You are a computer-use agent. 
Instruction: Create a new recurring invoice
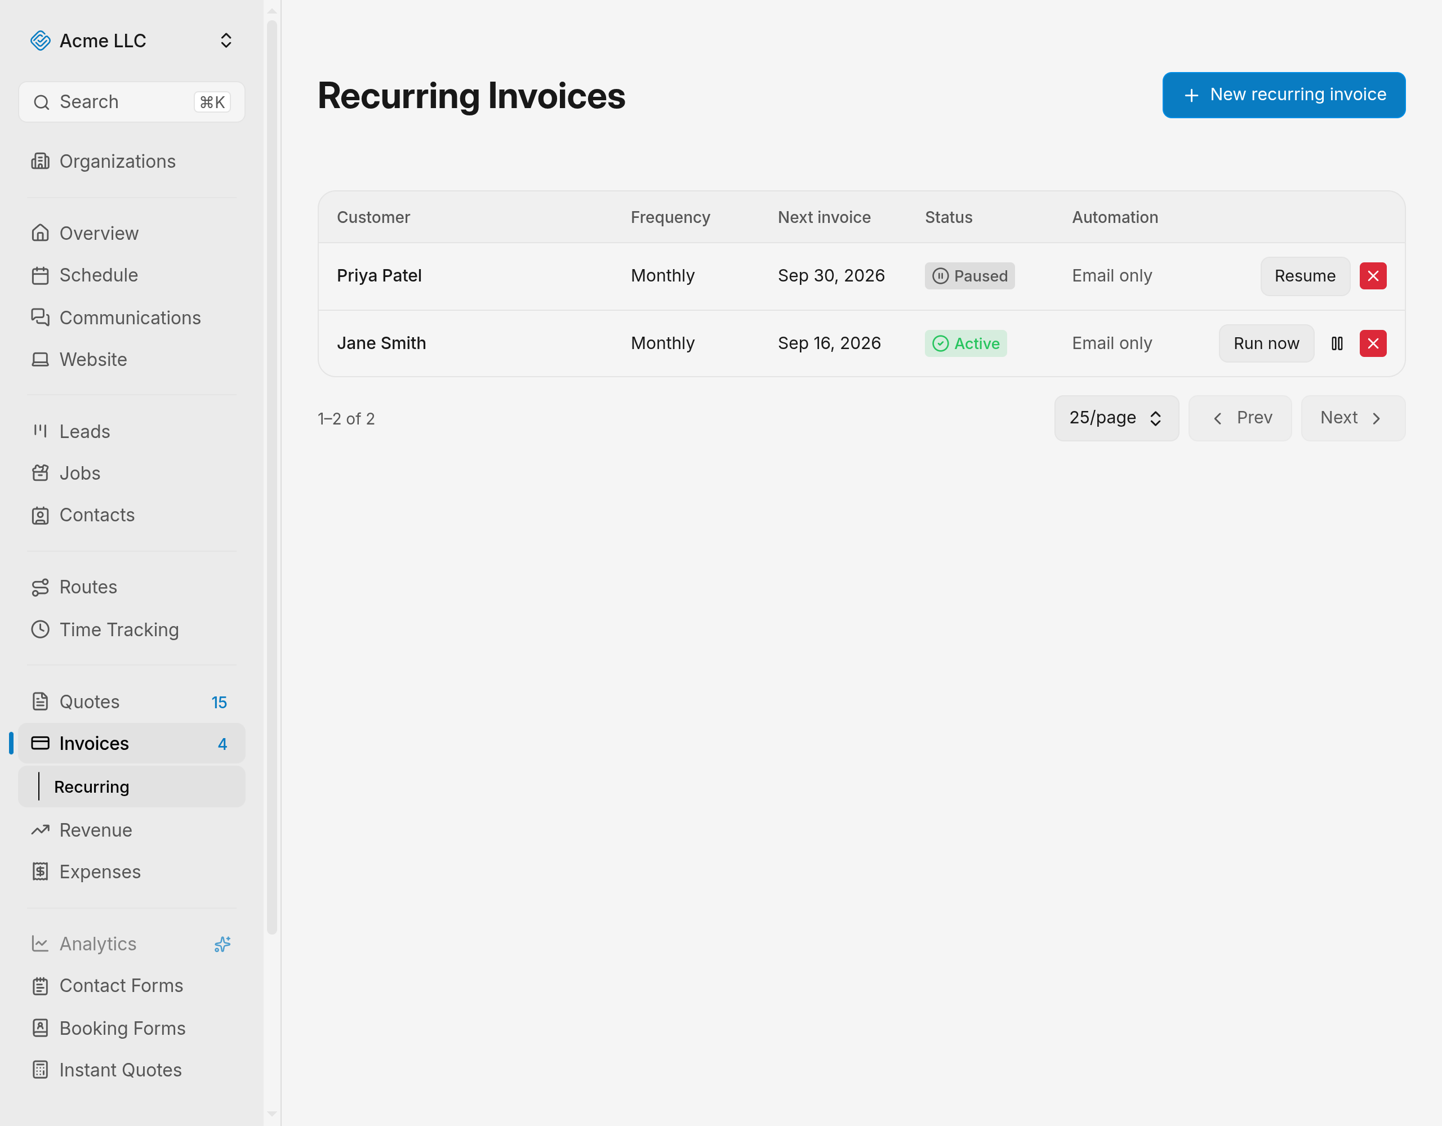pyautogui.click(x=1284, y=95)
